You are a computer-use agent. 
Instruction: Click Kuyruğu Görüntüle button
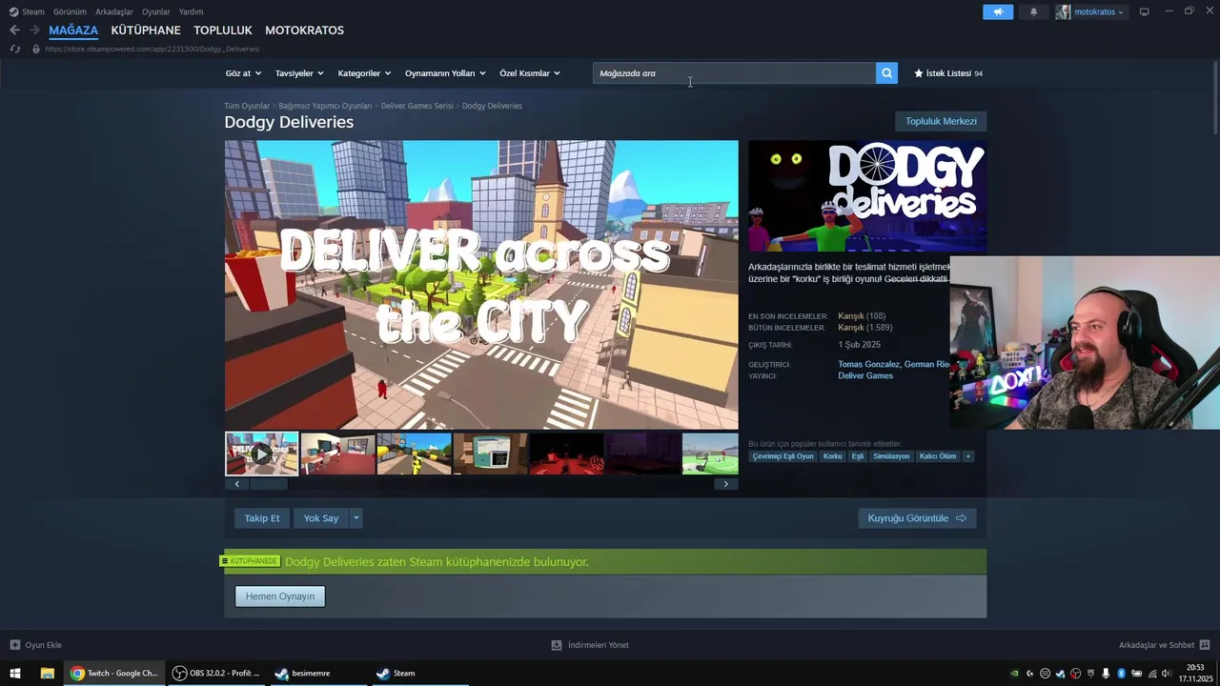point(917,518)
